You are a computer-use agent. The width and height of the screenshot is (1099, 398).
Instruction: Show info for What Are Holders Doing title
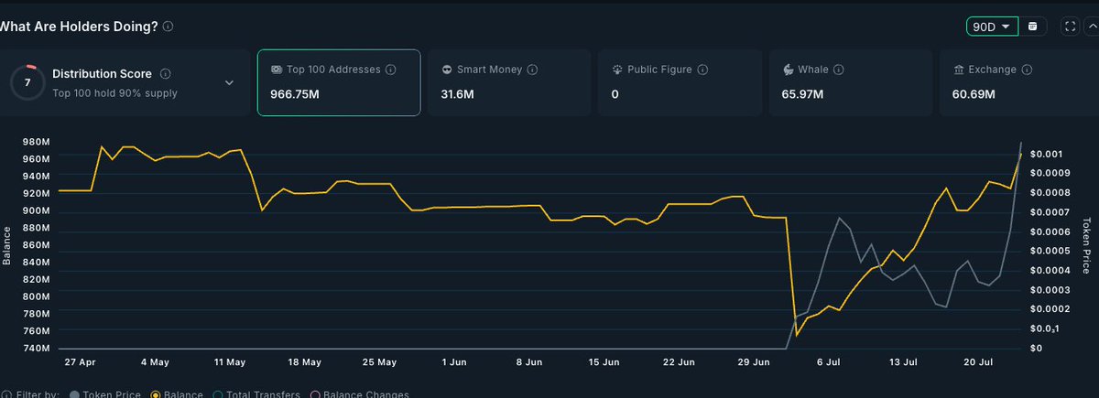pyautogui.click(x=168, y=27)
